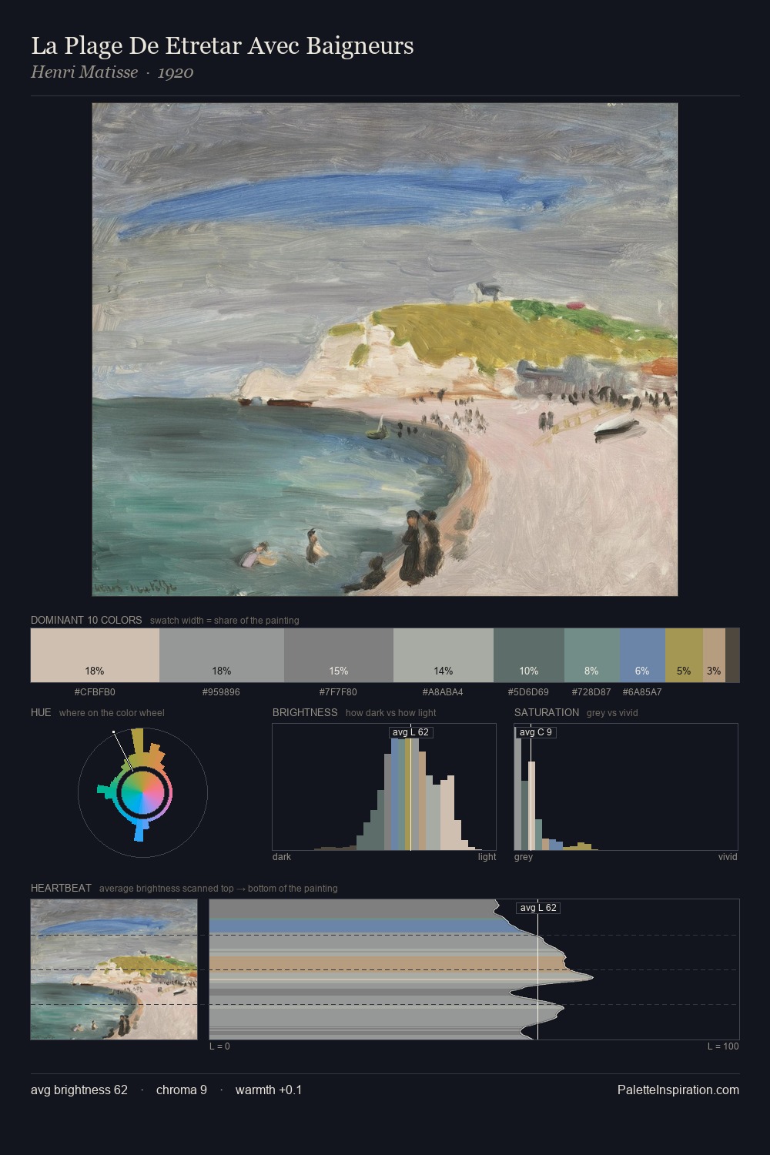
Task: Click the artist line 'Henri Matisse · 1920'
Action: point(112,72)
